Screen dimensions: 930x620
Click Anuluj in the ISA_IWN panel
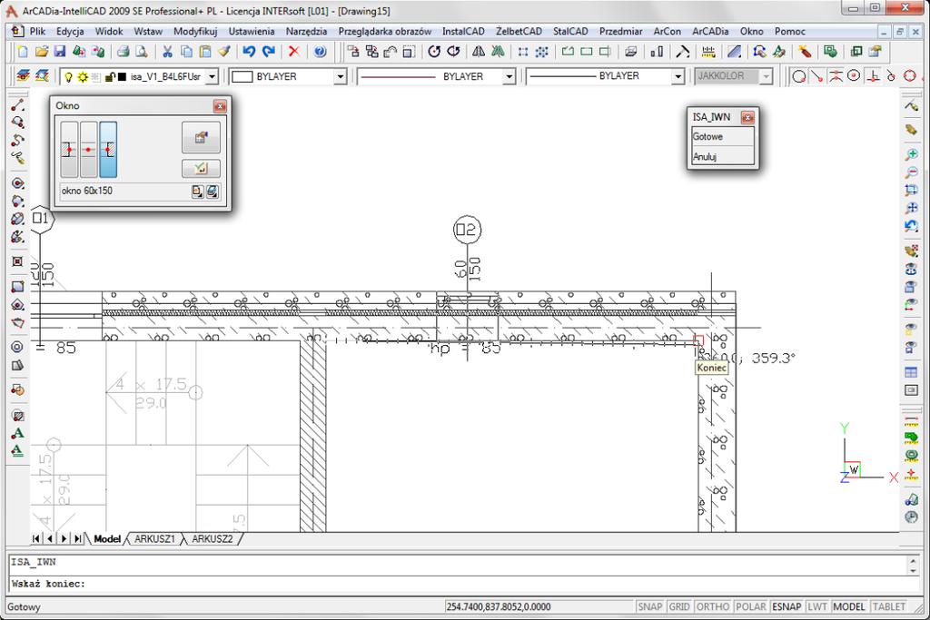click(723, 156)
